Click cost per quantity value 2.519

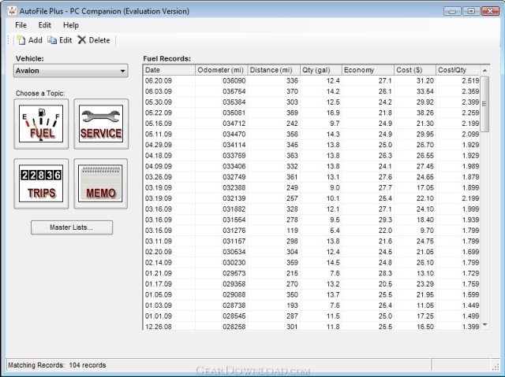tap(470, 80)
